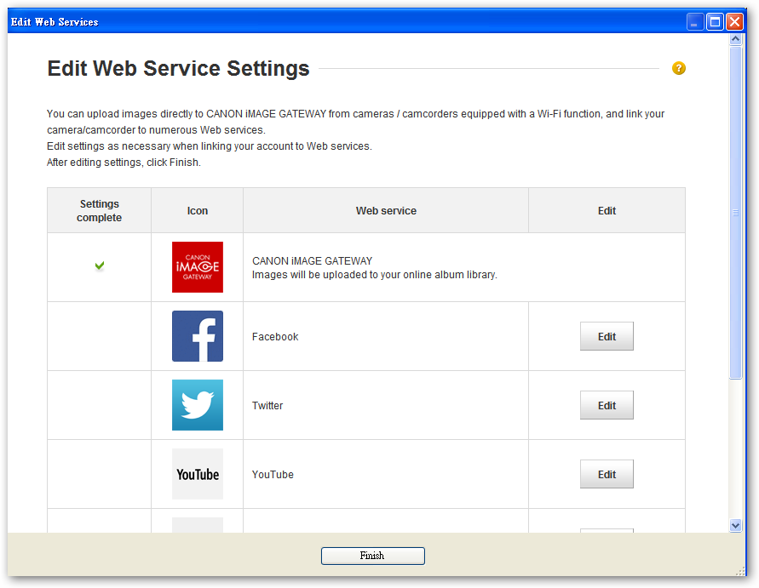This screenshot has height=588, width=759.
Task: Click the 'After editing settings, click Finish.' text
Action: pyautogui.click(x=124, y=163)
